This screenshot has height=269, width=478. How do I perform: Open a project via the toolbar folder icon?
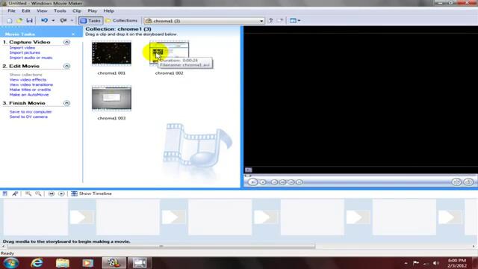coord(19,20)
